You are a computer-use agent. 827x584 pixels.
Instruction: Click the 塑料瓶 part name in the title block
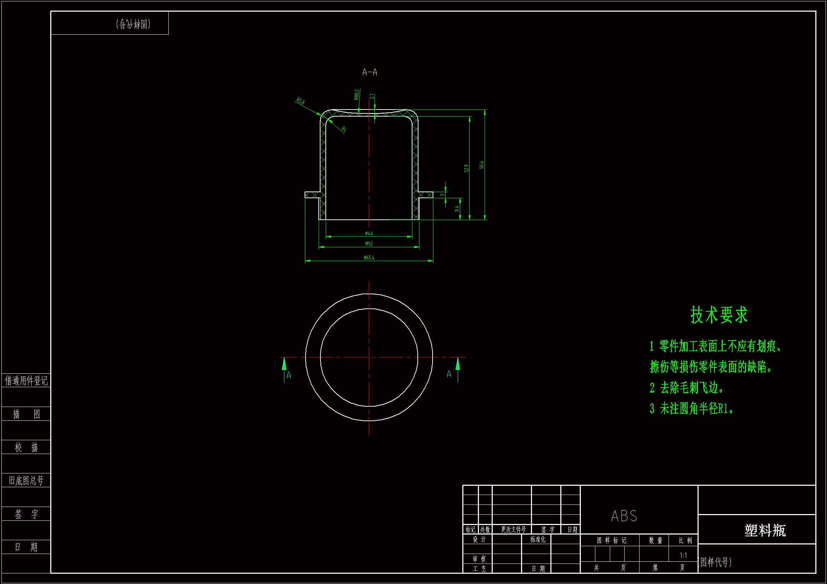tap(765, 530)
